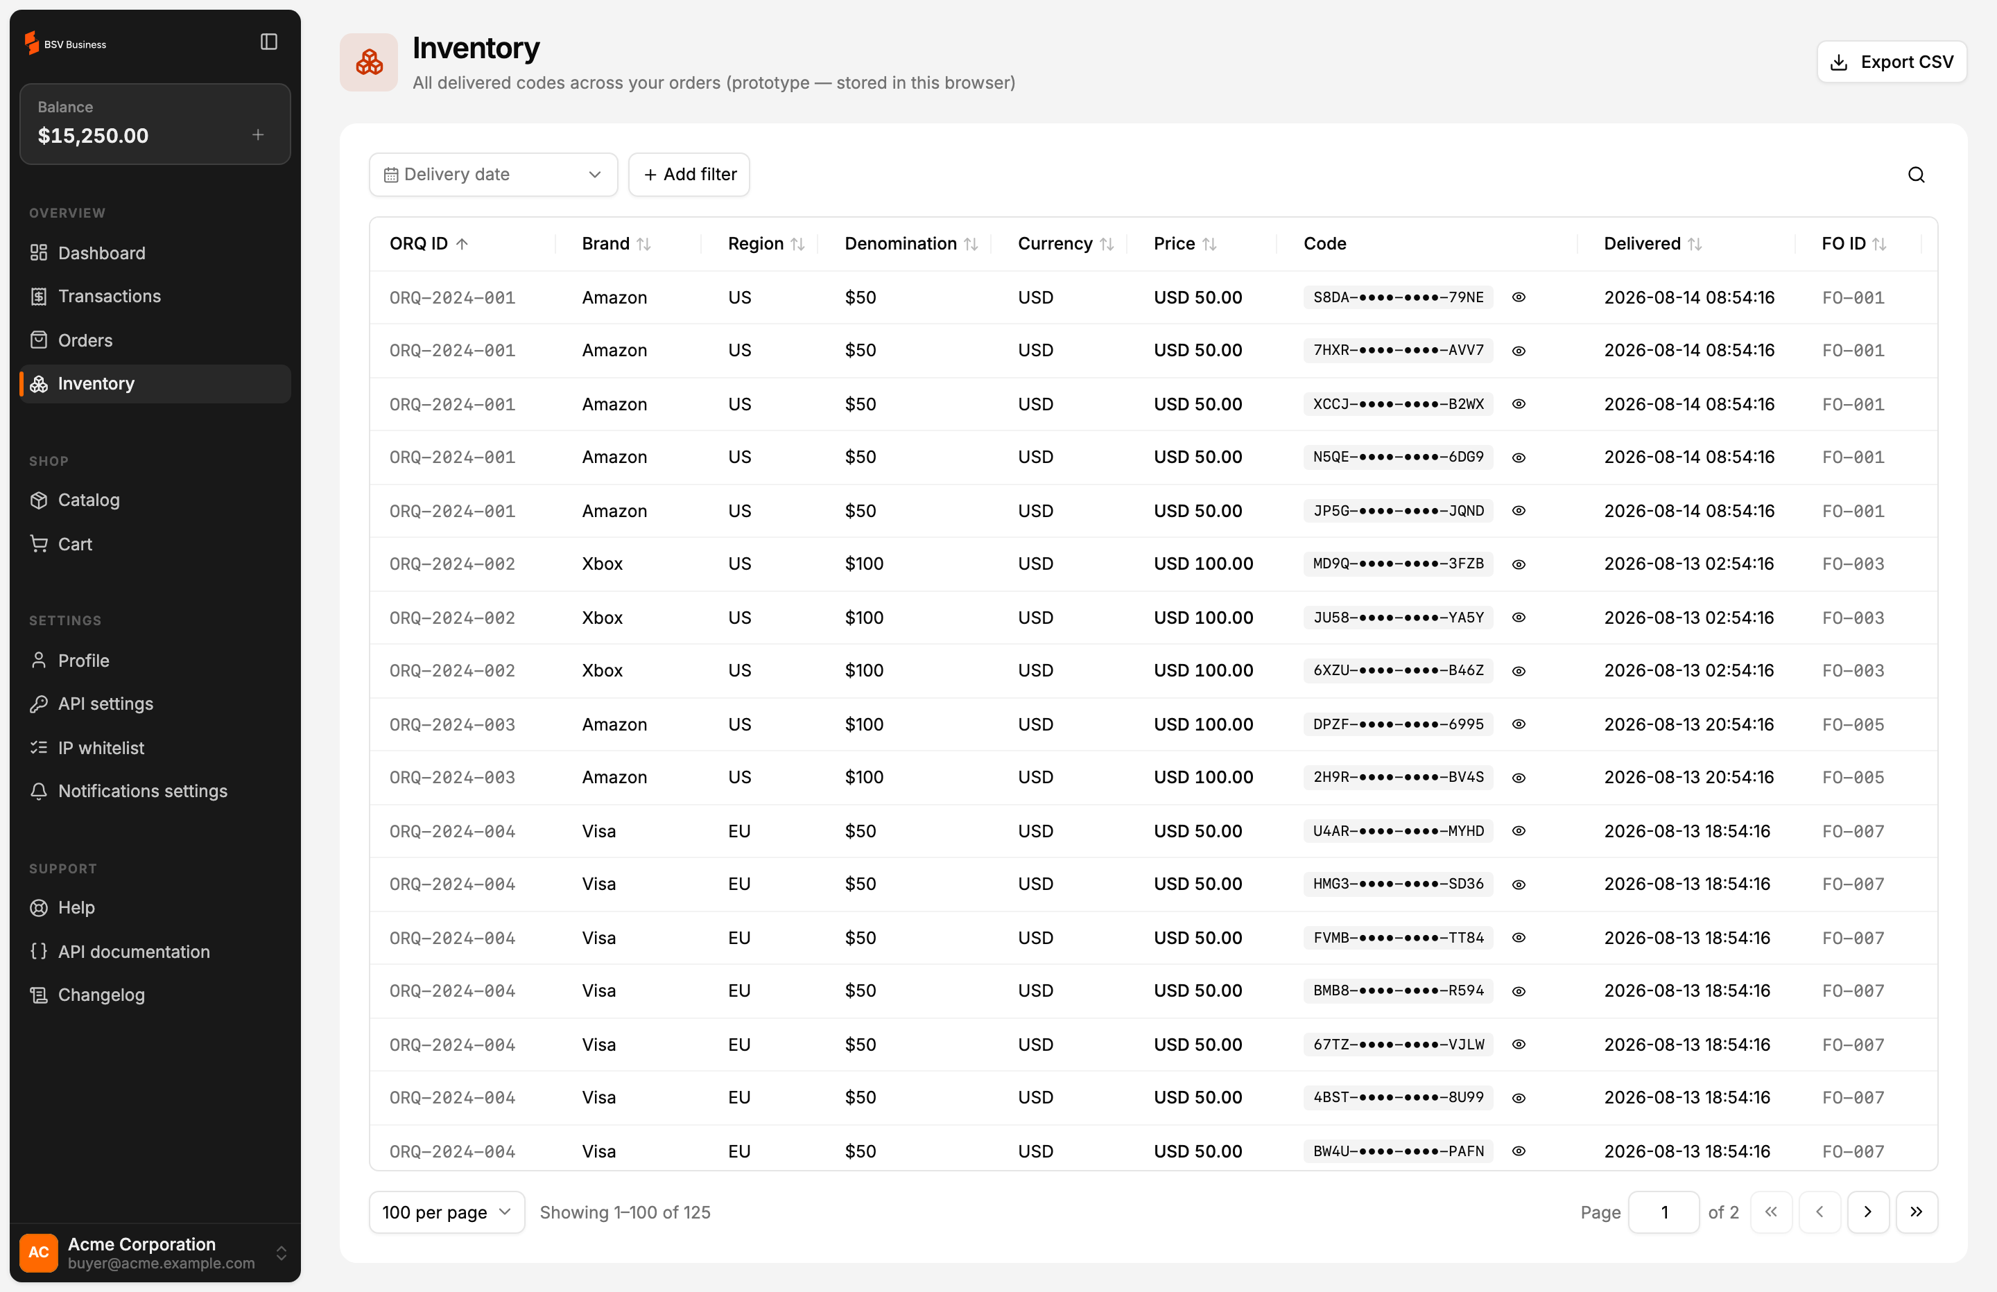
Task: Select Inventory in the sidebar
Action: [x=155, y=383]
